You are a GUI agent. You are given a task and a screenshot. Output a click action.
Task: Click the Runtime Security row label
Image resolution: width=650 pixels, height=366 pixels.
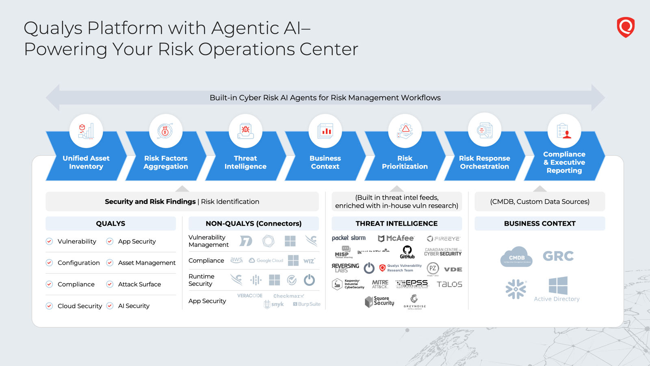(201, 280)
